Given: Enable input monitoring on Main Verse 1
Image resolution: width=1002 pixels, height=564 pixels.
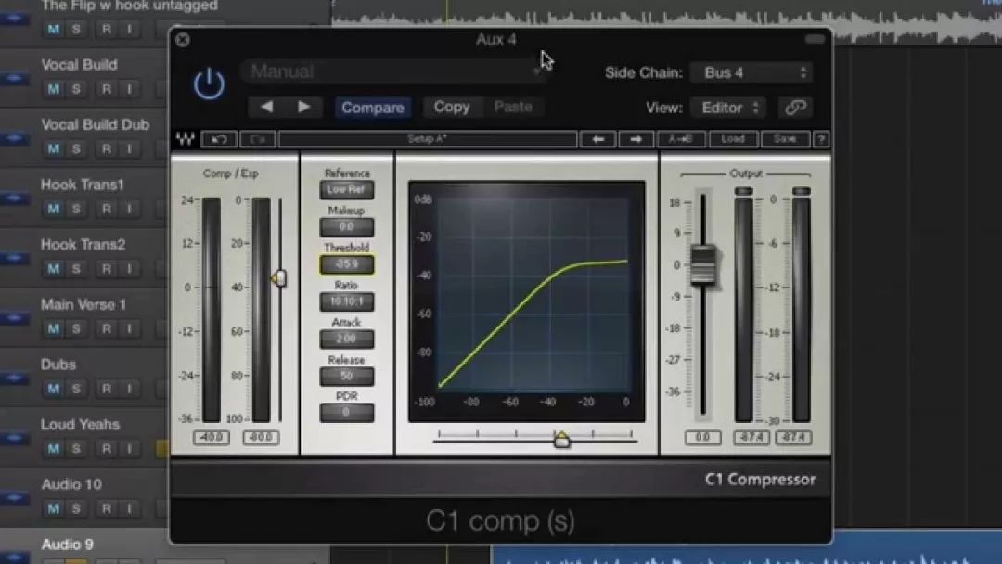Looking at the screenshot, I should (129, 329).
